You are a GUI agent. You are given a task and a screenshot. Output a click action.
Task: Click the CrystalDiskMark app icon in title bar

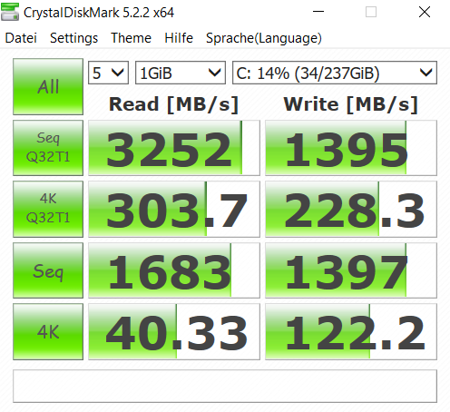point(10,12)
